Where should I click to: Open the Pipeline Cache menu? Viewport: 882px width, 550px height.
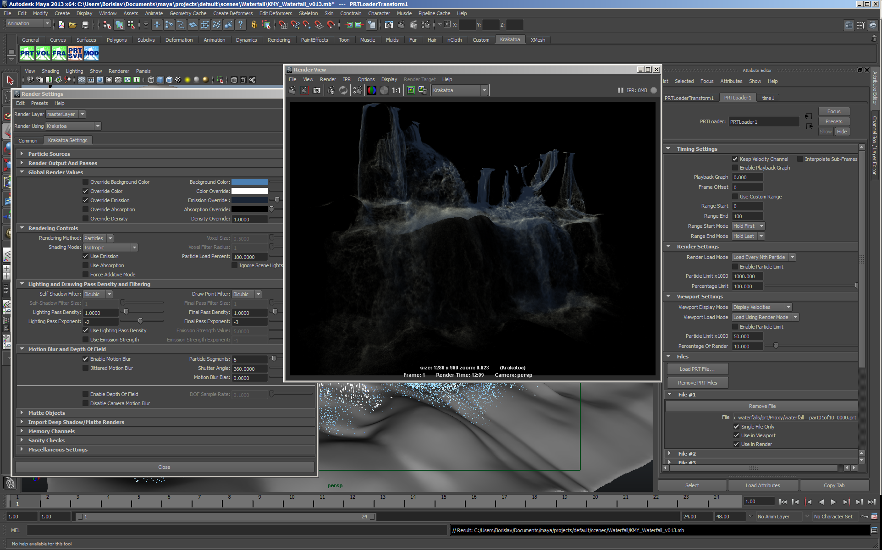pos(434,13)
